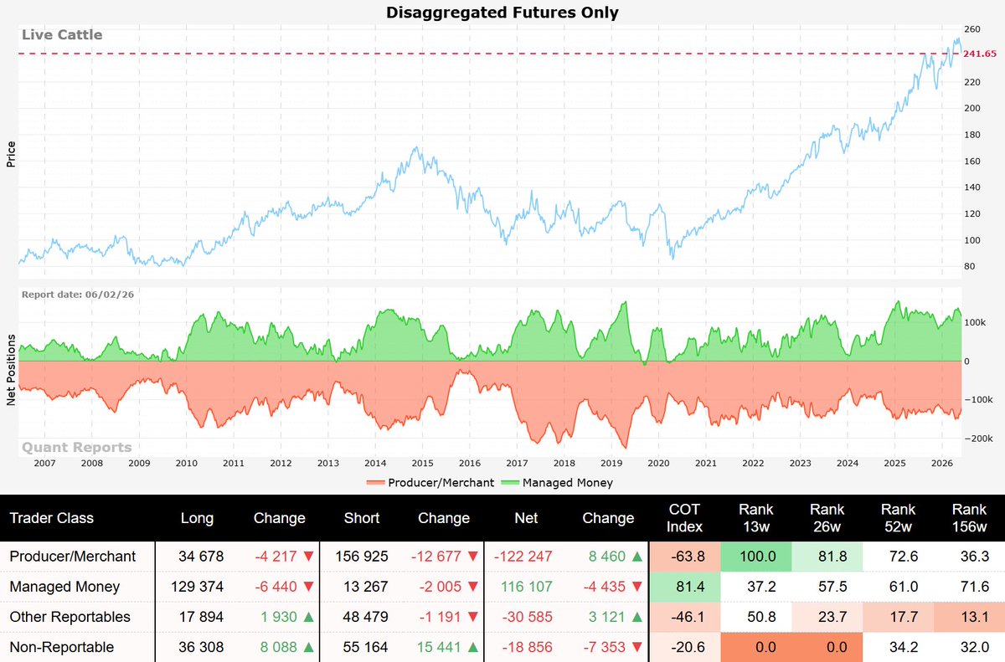
Task: Select the Rank 26w column header
Action: [x=828, y=518]
